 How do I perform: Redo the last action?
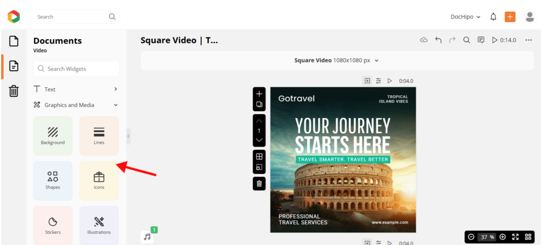pyautogui.click(x=452, y=40)
